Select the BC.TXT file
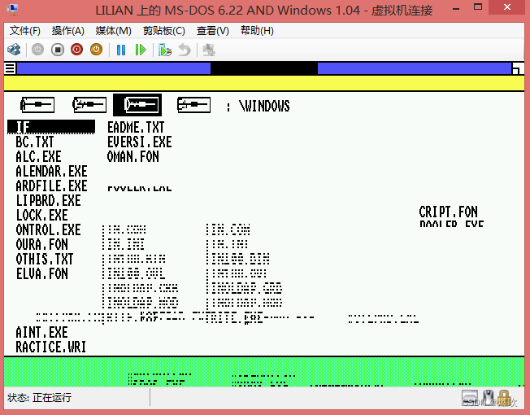 point(35,142)
